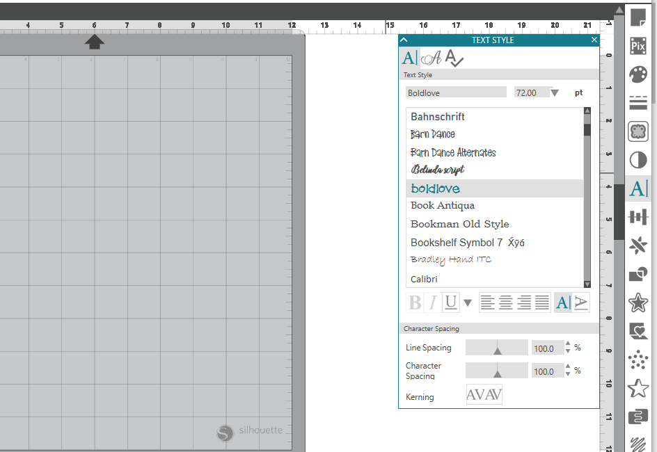Viewport: 657px width, 452px height.
Task: Center-align the text
Action: tap(506, 302)
